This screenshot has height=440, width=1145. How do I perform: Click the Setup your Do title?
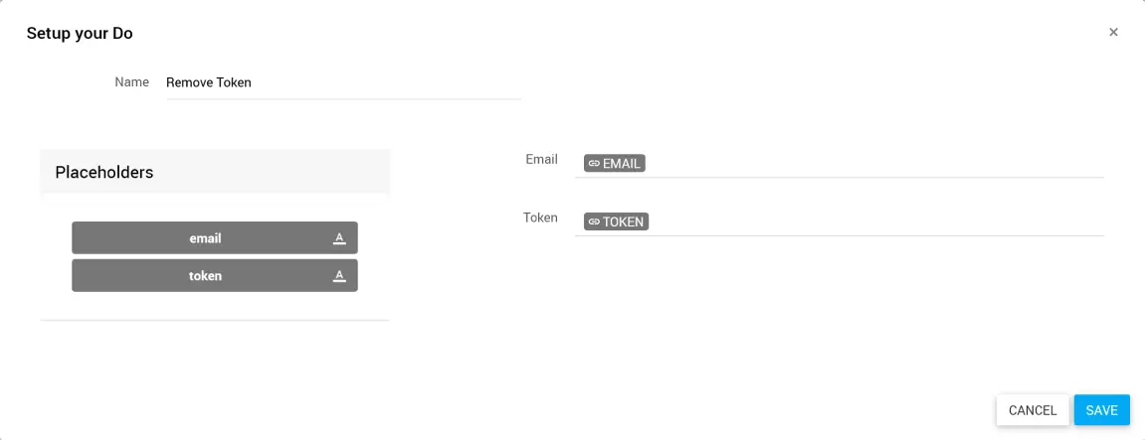80,33
